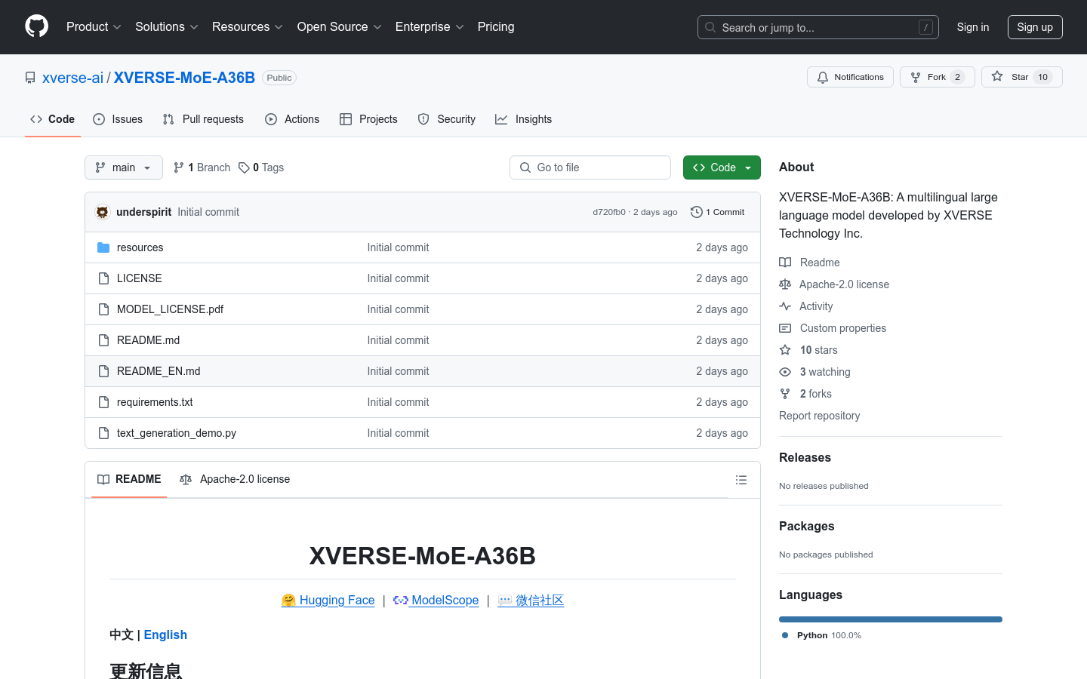The height and width of the screenshot is (679, 1087).
Task: Open the README.md file
Action: click(x=148, y=340)
